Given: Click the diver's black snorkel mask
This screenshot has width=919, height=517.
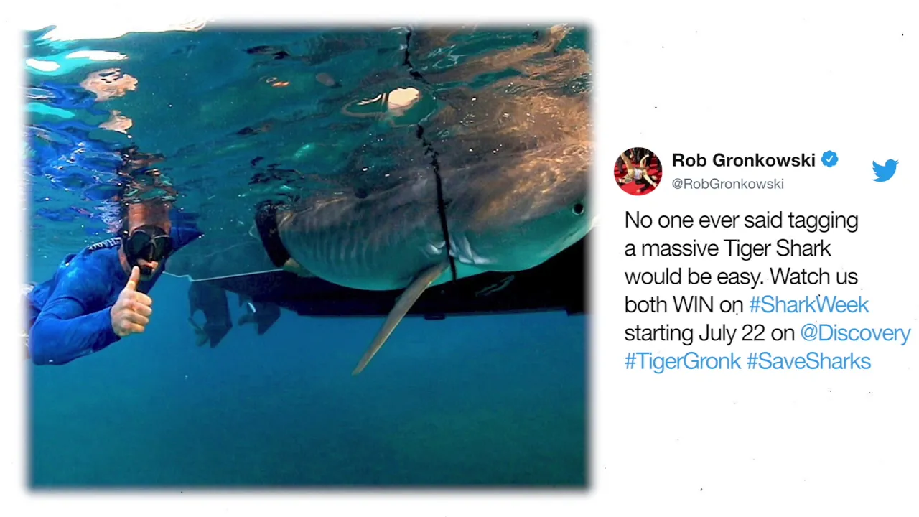Looking at the screenshot, I should pos(147,245).
